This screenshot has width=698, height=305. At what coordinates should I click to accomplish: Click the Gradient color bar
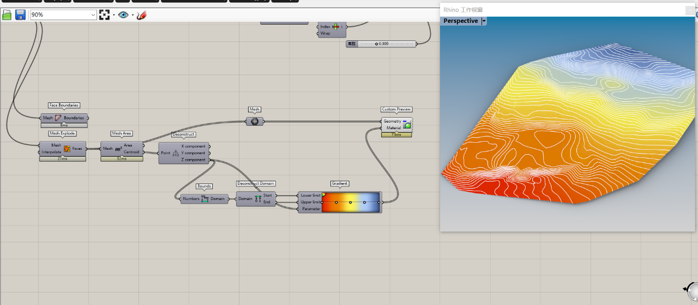pyautogui.click(x=351, y=202)
